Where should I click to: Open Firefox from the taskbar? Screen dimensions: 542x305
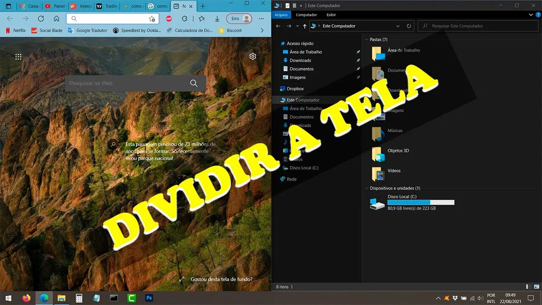coord(26,298)
